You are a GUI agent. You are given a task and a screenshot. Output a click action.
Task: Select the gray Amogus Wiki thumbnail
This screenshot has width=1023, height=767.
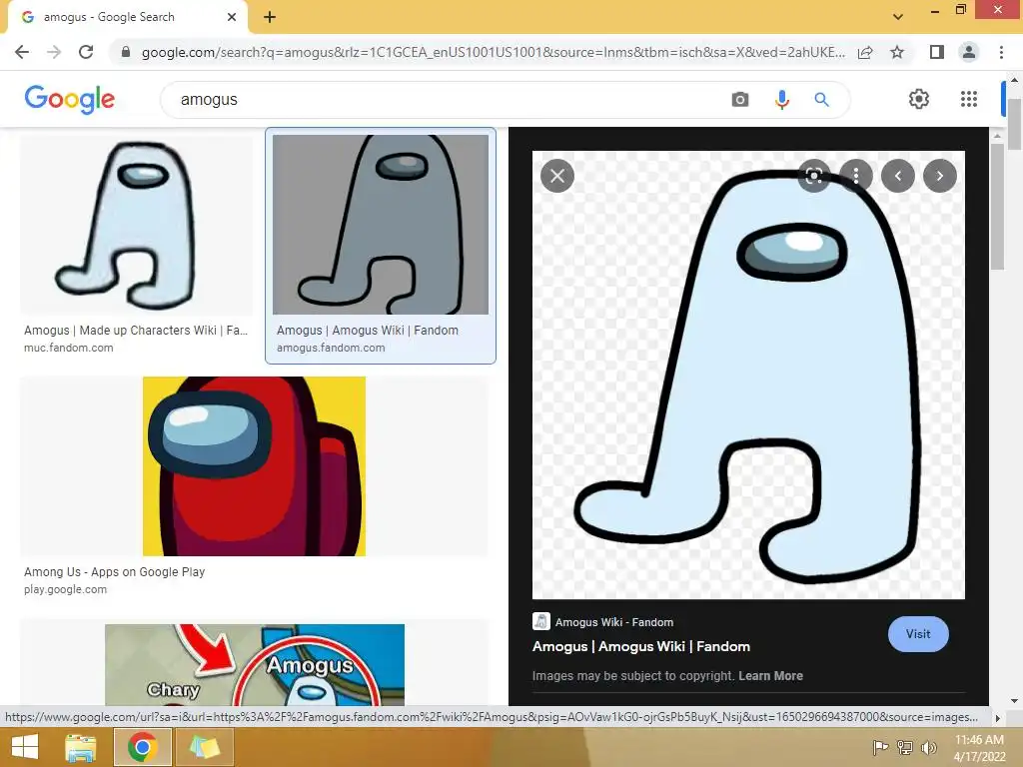381,225
